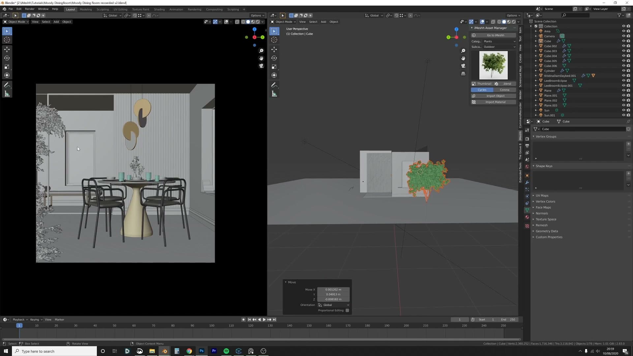Viewport: 633px width, 356px height.
Task: Click the pan view hand icon in right viewport
Action: click(463, 58)
